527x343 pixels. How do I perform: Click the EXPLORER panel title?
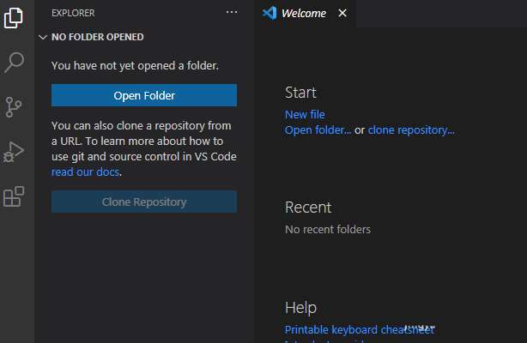pos(73,13)
